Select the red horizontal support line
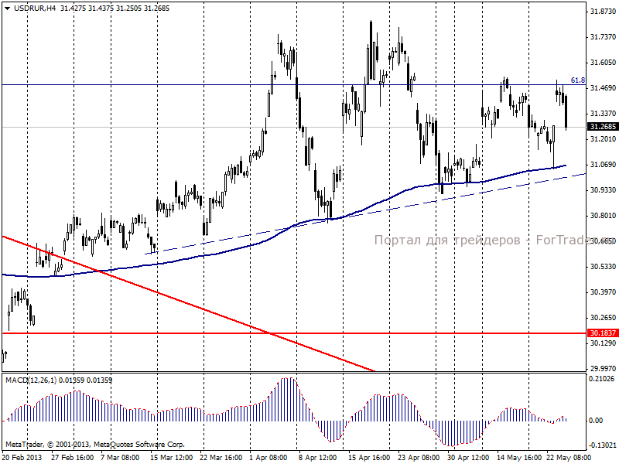 coord(294,333)
